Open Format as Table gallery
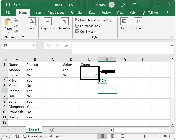Viewport: 176px width, 140px height. point(89,26)
